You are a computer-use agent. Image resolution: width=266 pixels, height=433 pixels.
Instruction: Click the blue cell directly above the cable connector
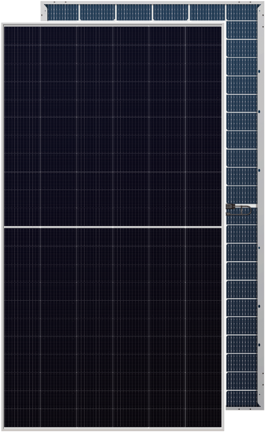[x=242, y=195]
